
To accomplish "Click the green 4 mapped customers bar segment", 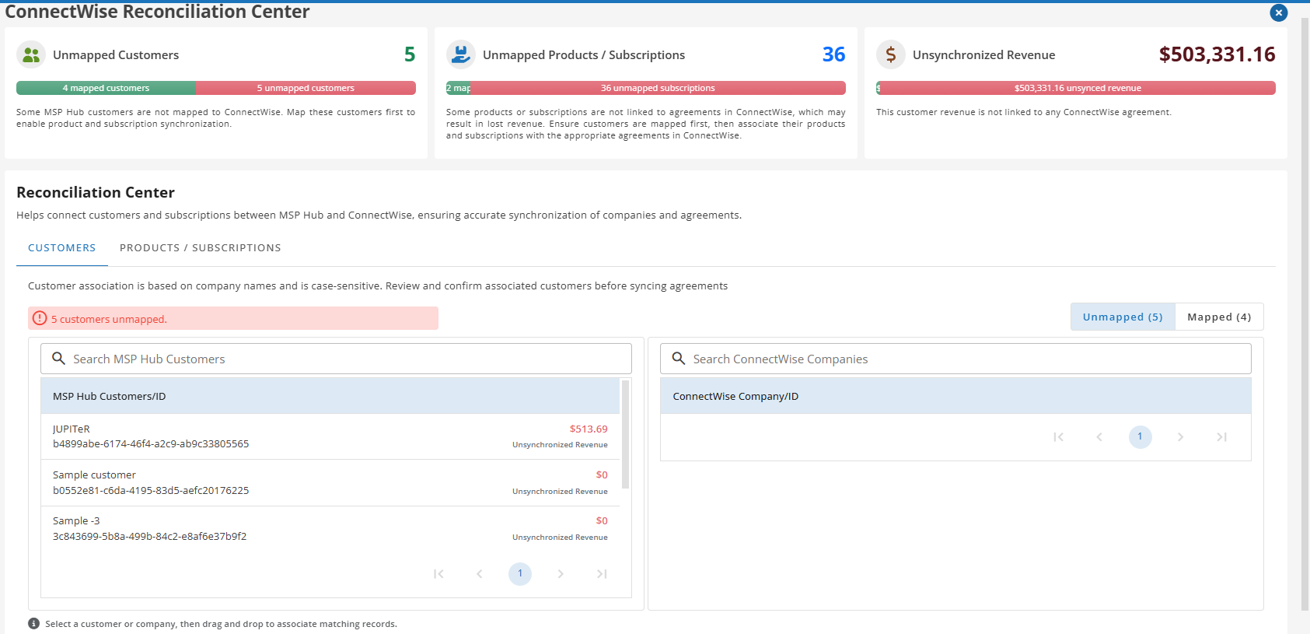I will 106,88.
